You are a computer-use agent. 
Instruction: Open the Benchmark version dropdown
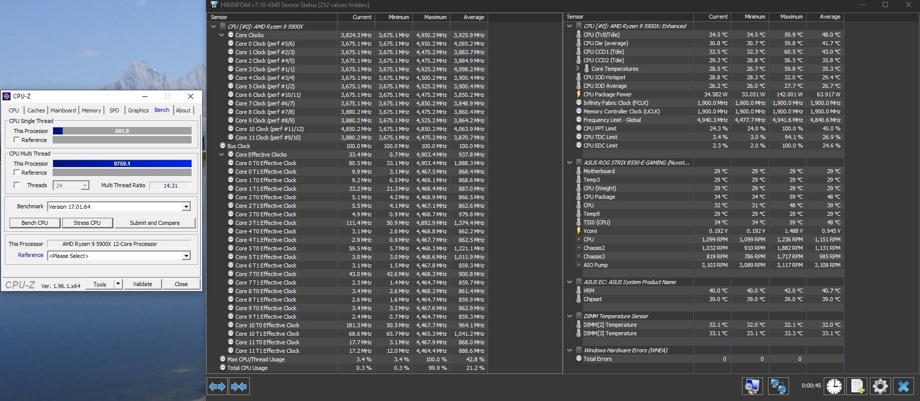click(186, 207)
